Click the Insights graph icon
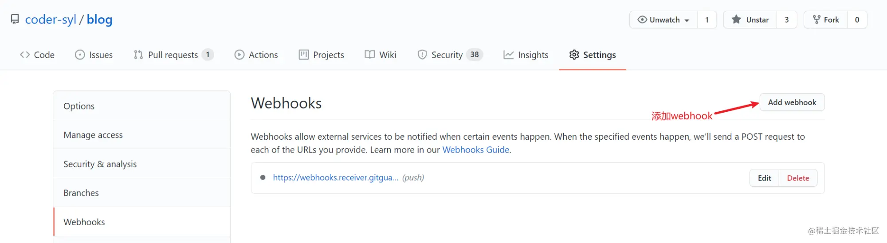The height and width of the screenshot is (243, 887). pyautogui.click(x=509, y=55)
